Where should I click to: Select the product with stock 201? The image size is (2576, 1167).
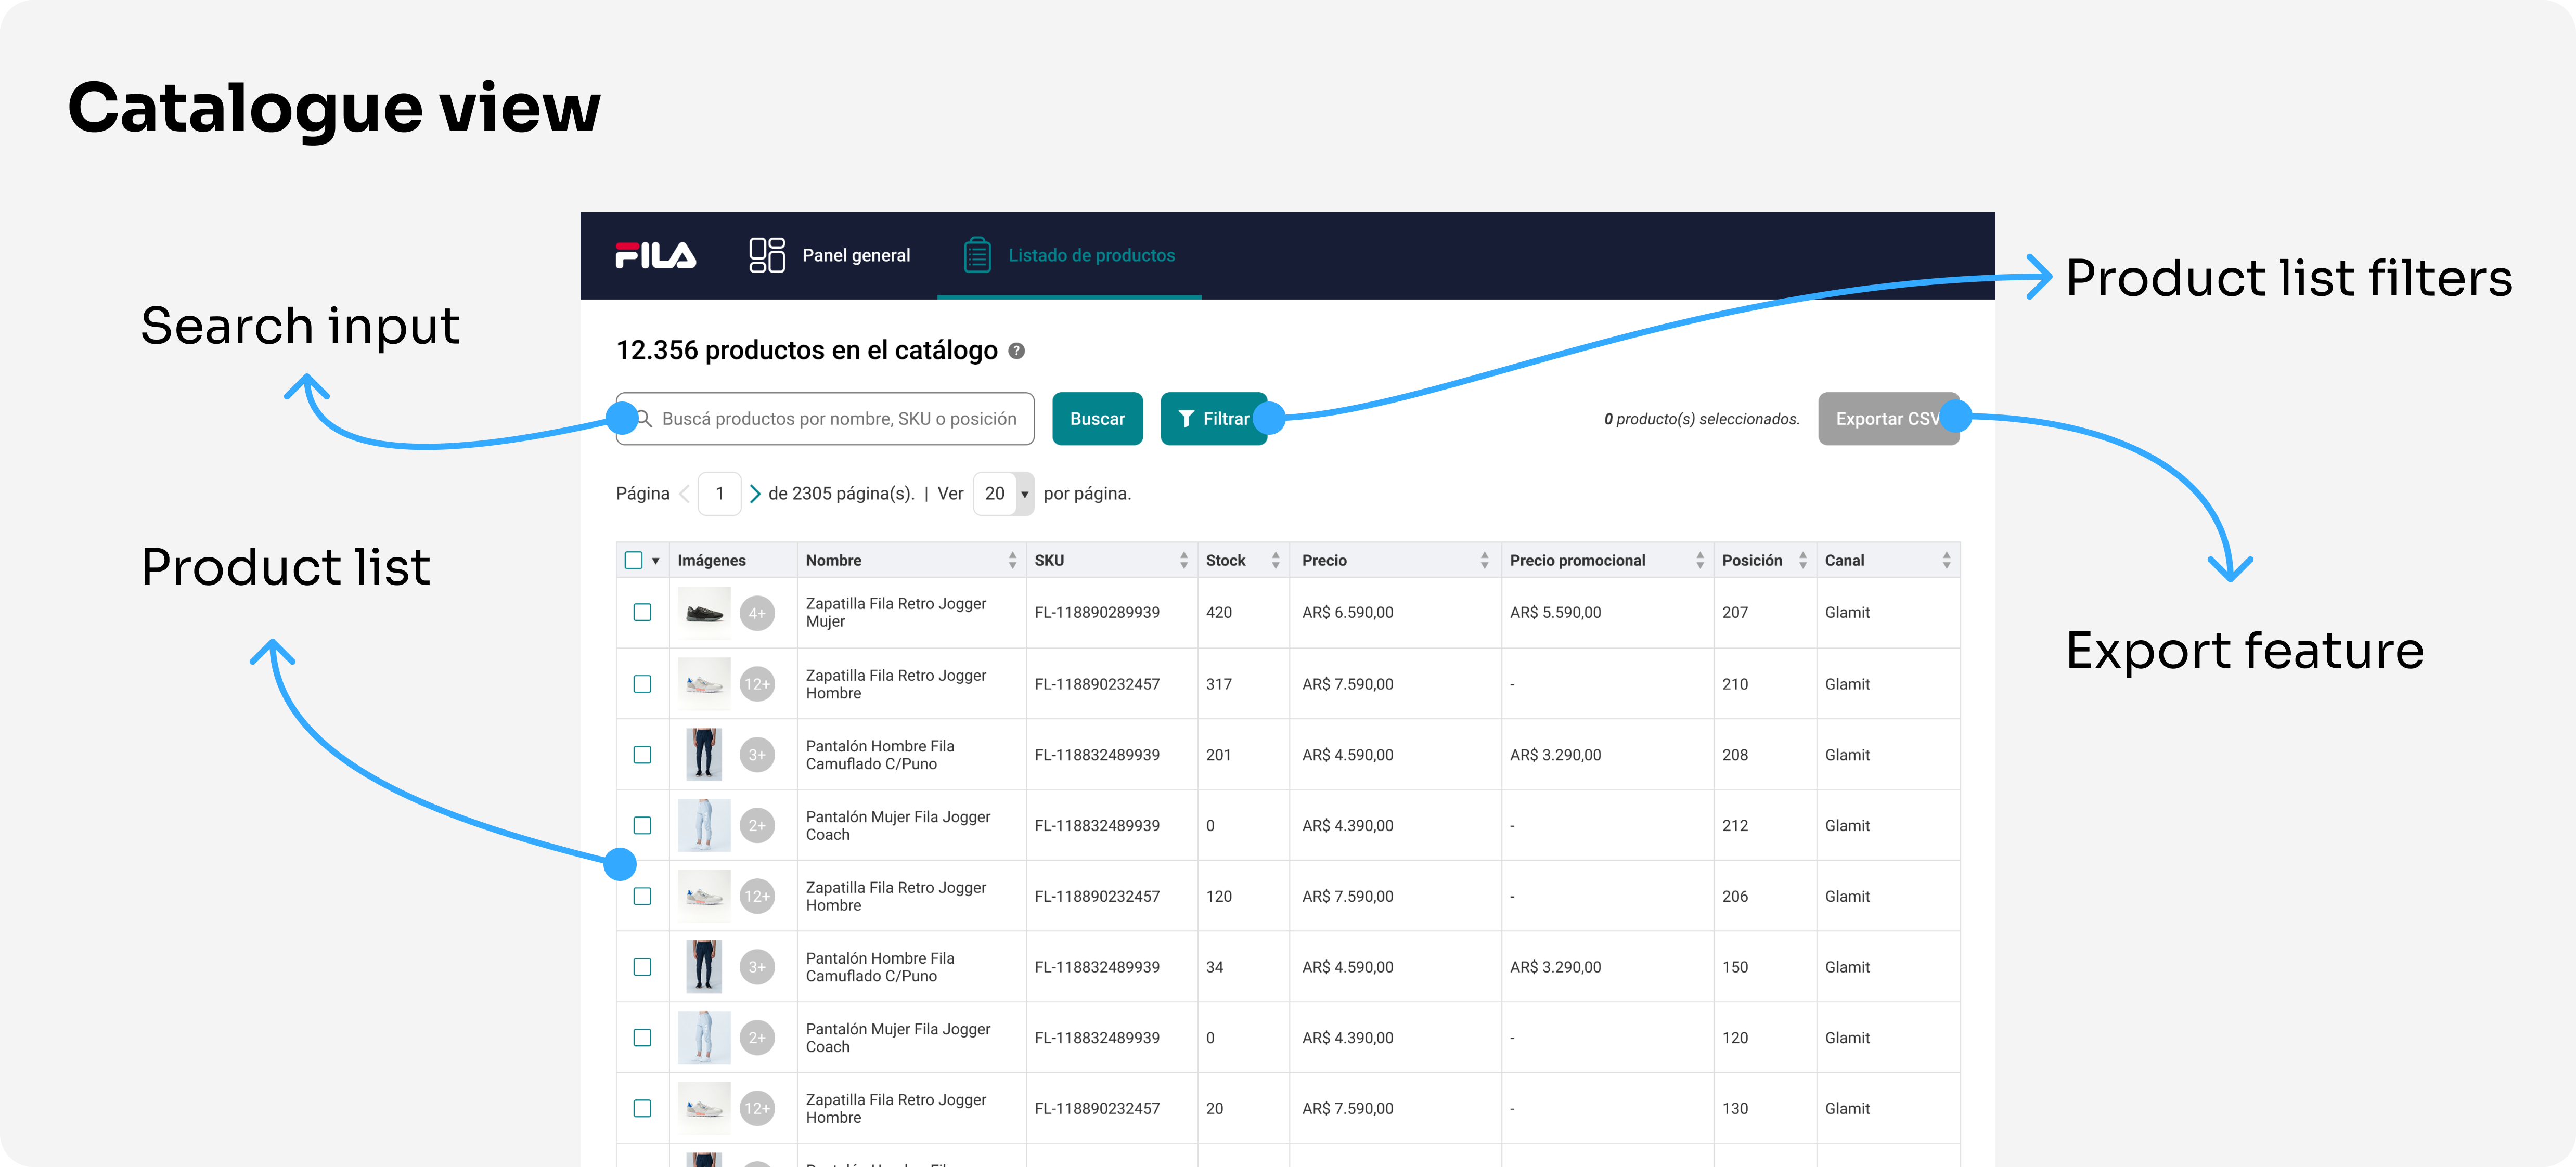[x=642, y=755]
